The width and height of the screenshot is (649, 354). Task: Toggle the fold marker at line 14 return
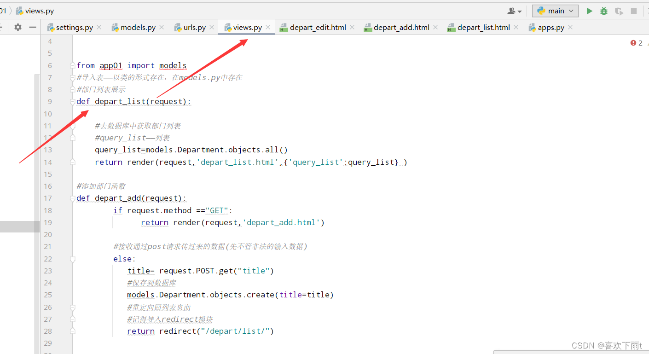coord(72,162)
